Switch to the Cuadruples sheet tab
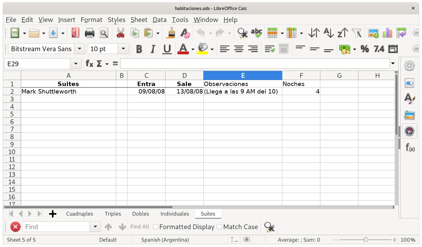The height and width of the screenshot is (247, 422). click(x=80, y=214)
